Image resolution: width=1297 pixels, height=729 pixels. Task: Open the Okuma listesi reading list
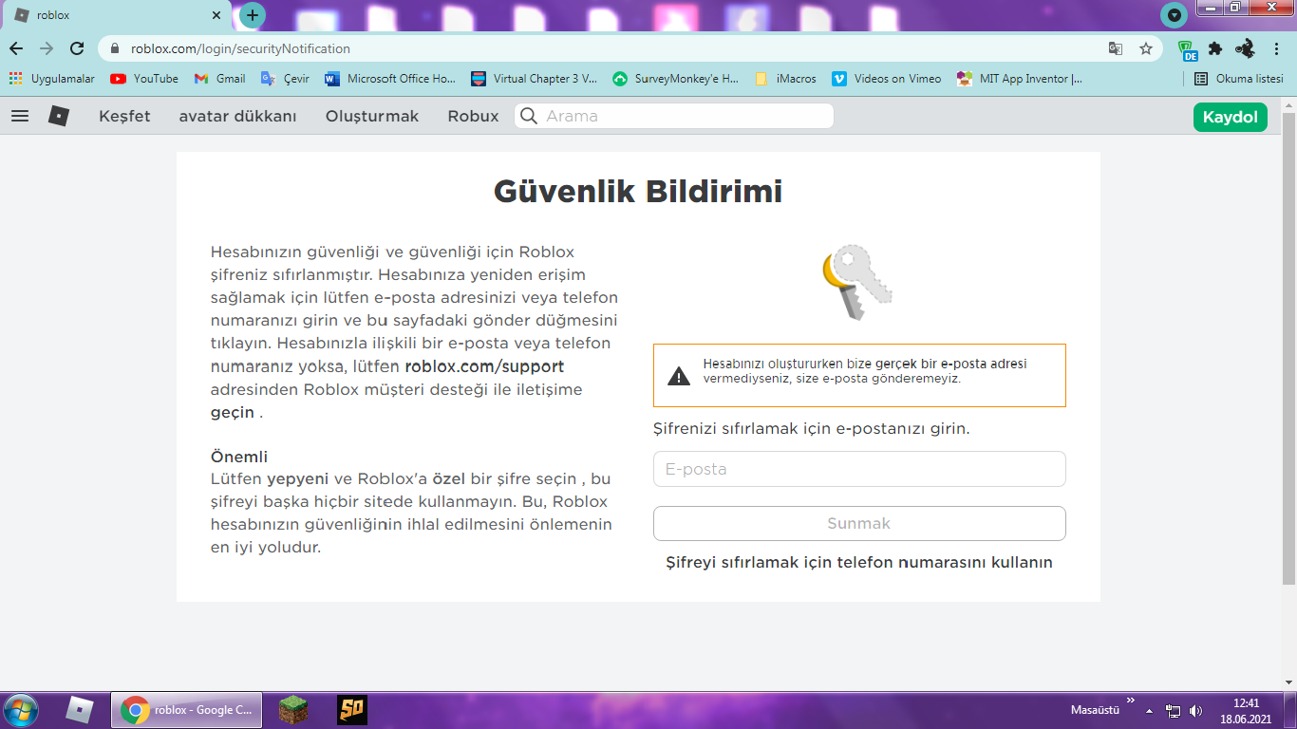(1239, 79)
